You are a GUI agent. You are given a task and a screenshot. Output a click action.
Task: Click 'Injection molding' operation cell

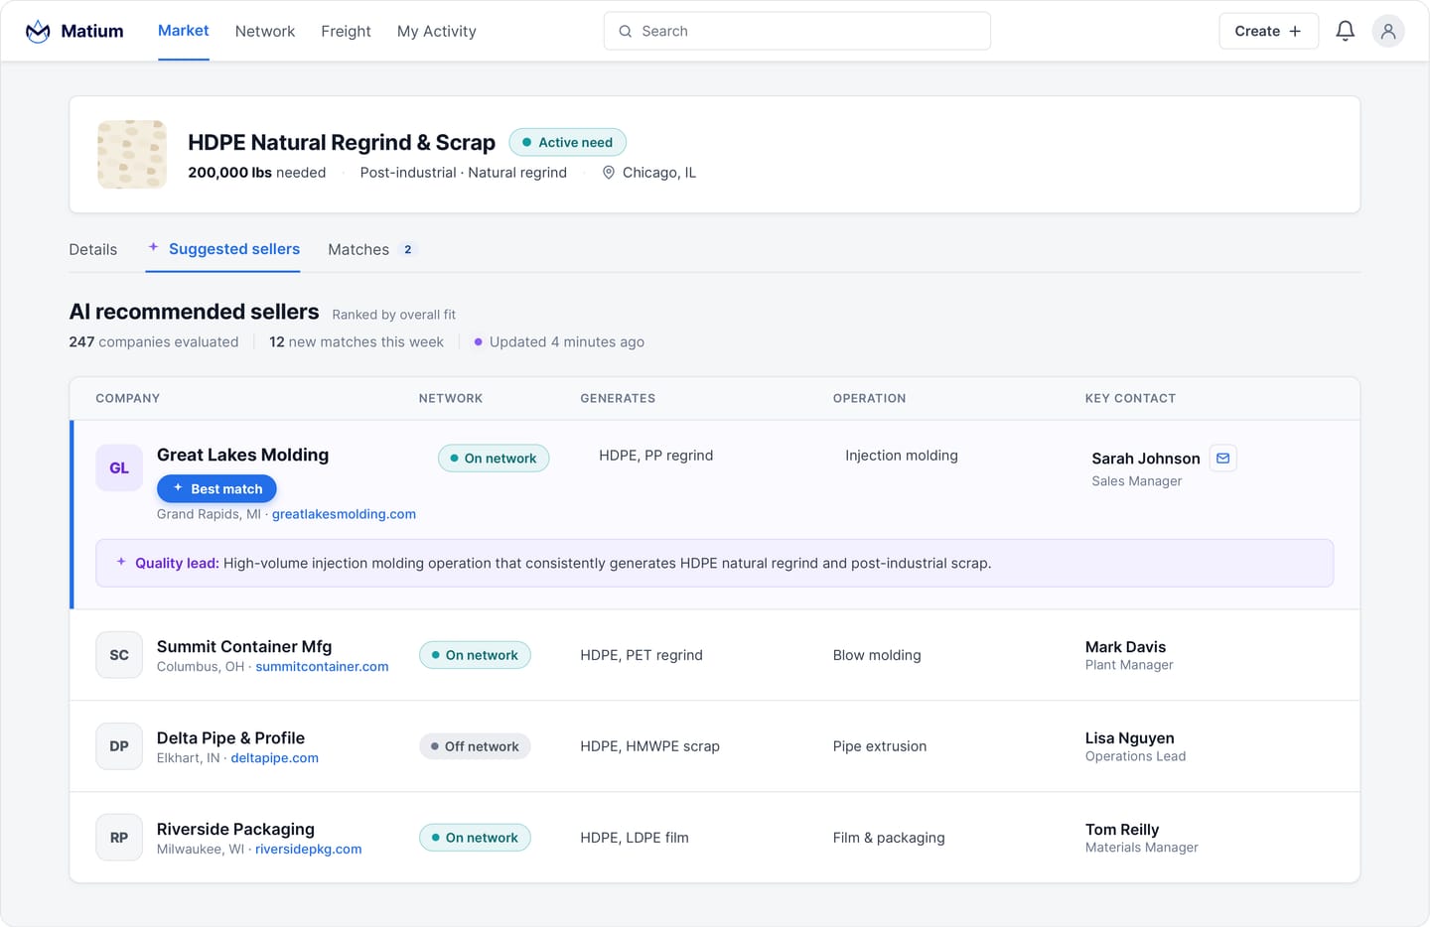click(x=902, y=456)
